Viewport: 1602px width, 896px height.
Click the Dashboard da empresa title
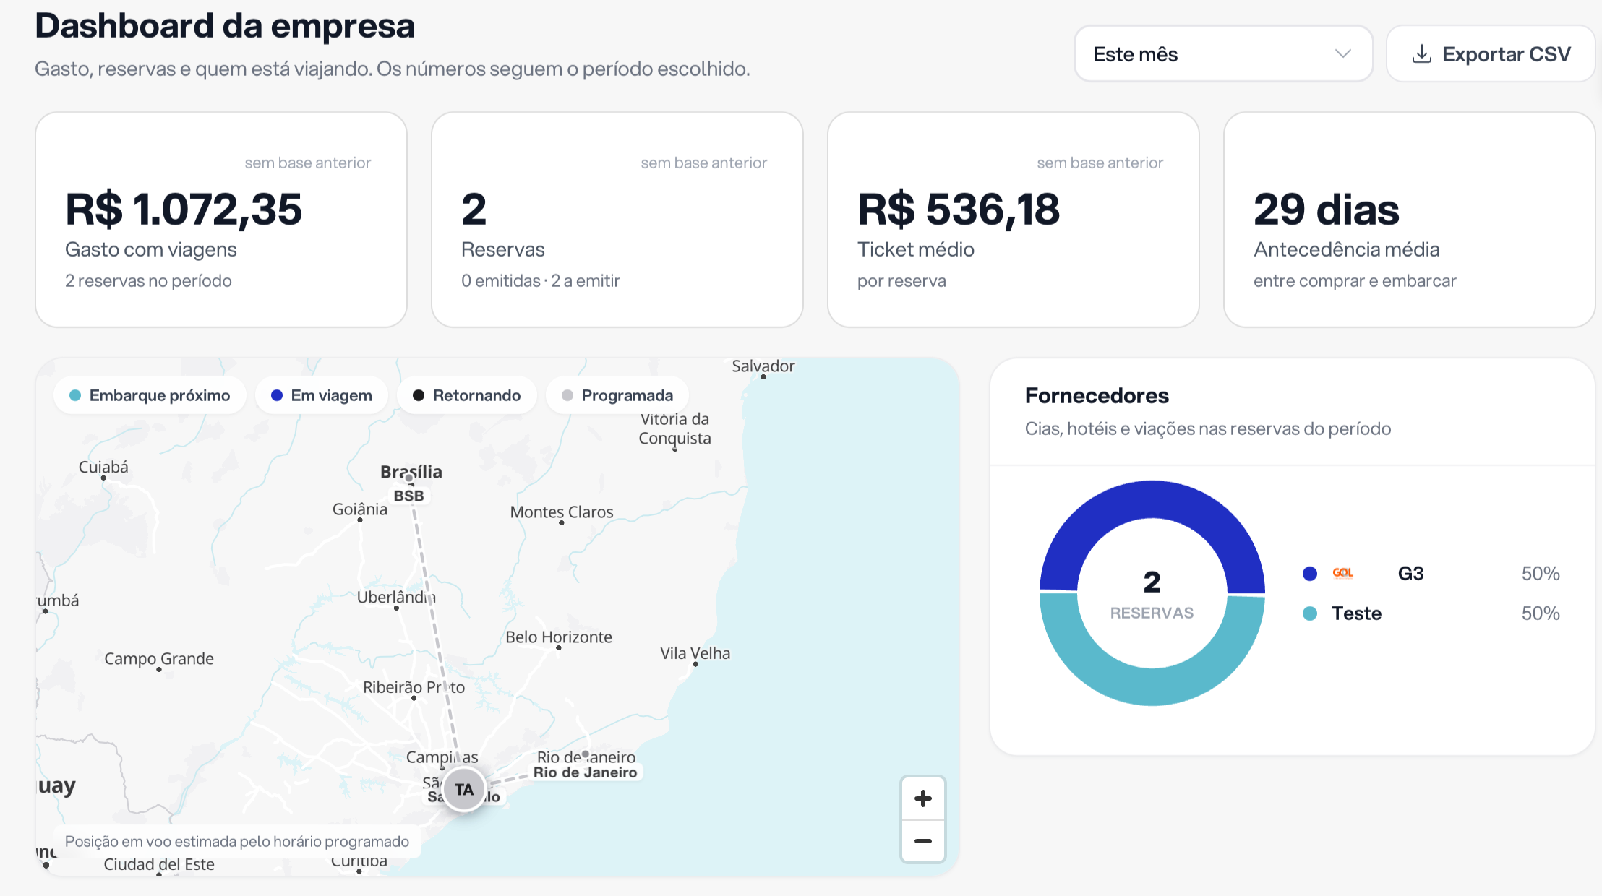(x=225, y=26)
